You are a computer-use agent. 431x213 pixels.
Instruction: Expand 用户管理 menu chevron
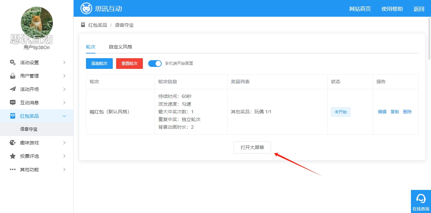coord(64,76)
